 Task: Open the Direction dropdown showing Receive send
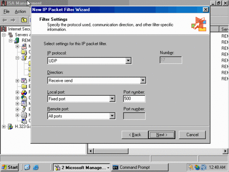point(143,80)
